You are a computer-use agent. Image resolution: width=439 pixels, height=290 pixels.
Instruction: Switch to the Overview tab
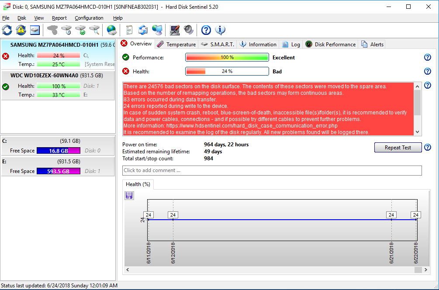pos(137,44)
